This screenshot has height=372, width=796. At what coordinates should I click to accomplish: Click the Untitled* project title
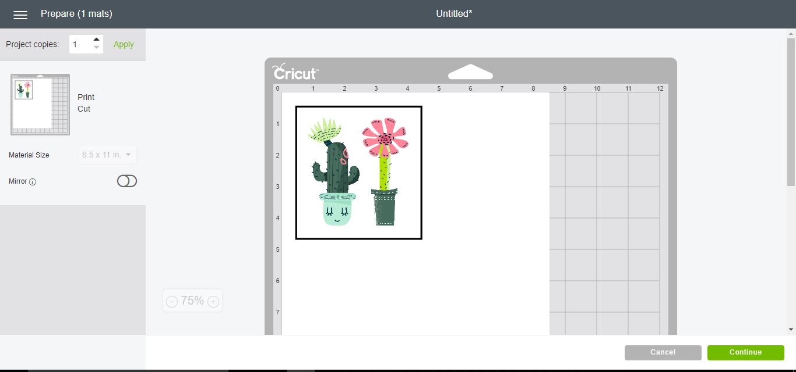pos(454,13)
